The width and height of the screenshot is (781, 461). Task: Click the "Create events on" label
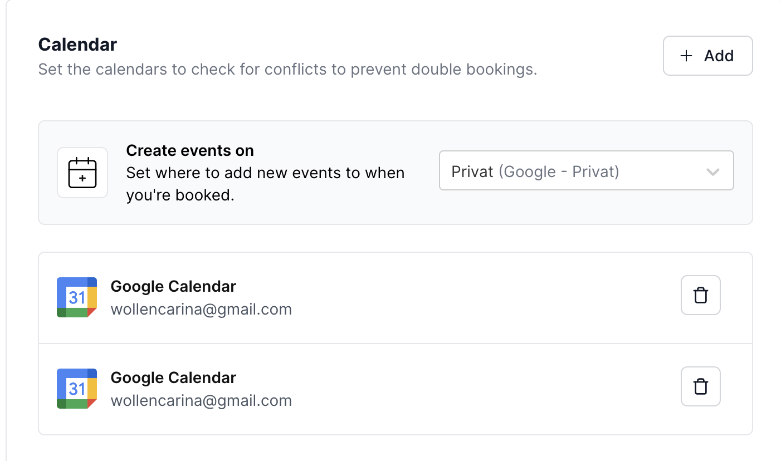pos(190,151)
